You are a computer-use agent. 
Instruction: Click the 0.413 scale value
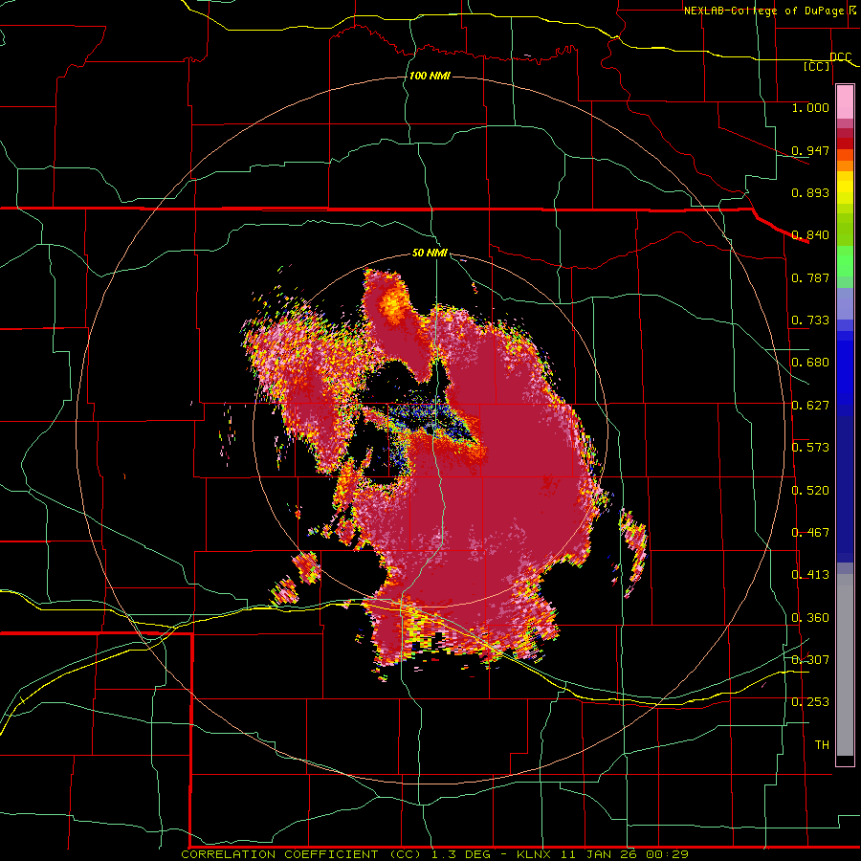pos(810,575)
